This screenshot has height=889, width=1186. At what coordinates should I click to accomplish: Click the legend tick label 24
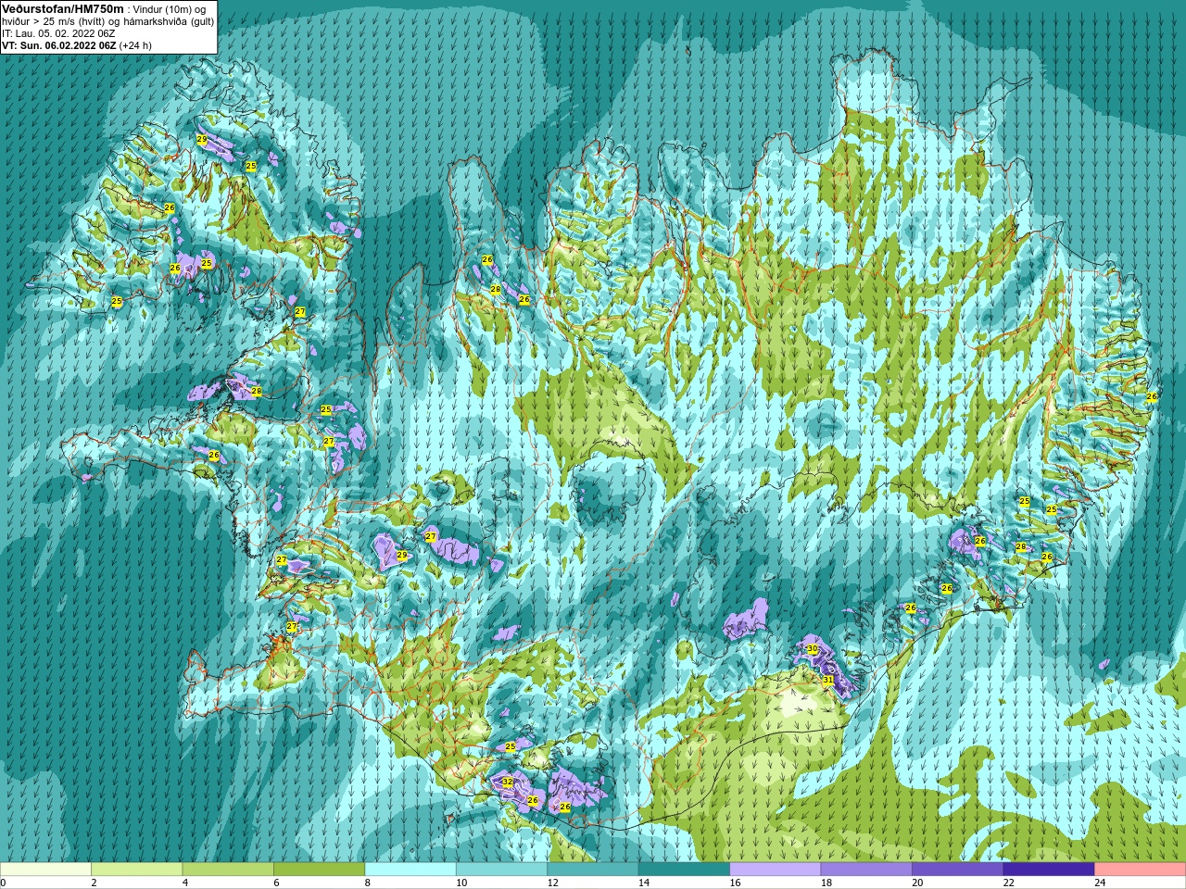[1100, 883]
